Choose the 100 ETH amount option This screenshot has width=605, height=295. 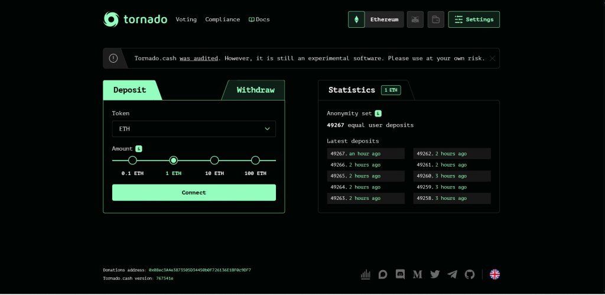(x=255, y=160)
